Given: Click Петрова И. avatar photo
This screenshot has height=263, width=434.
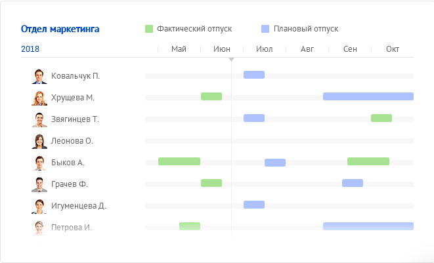Looking at the screenshot, I should [39, 228].
